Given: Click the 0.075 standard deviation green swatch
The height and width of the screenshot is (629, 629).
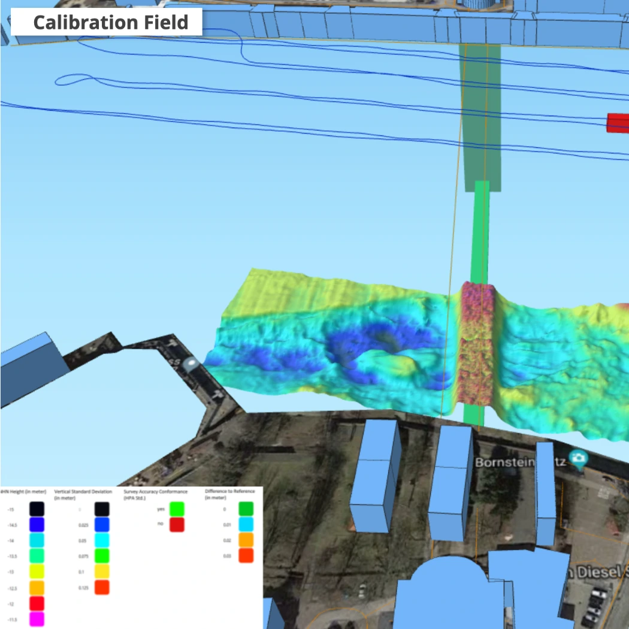Looking at the screenshot, I should coord(101,556).
